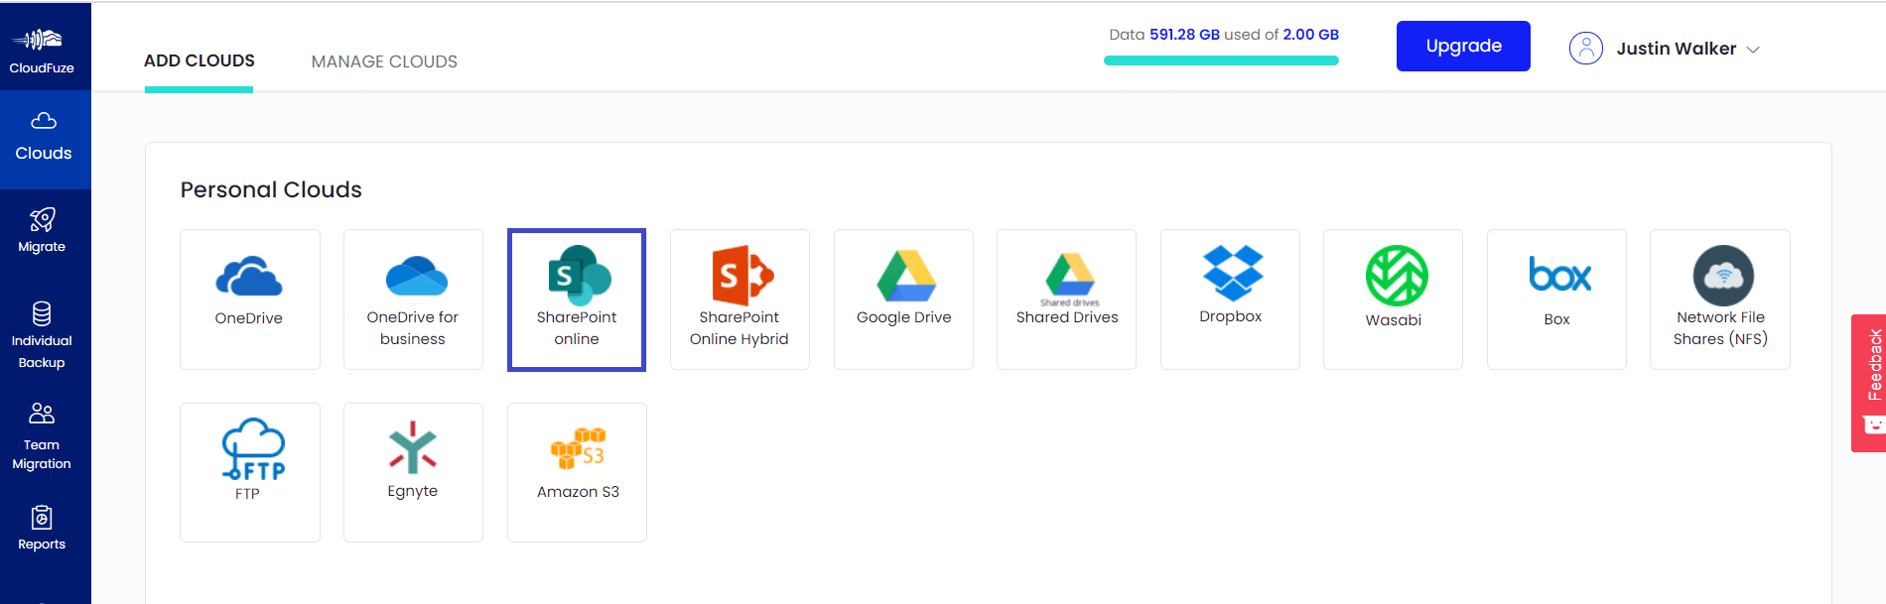Open the Clouds sidebar section
The height and width of the screenshot is (604, 1886).
coord(45,139)
